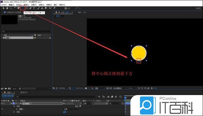Create a new composition from Project panel
This screenshot has height=116, width=203.
[x=9, y=89]
